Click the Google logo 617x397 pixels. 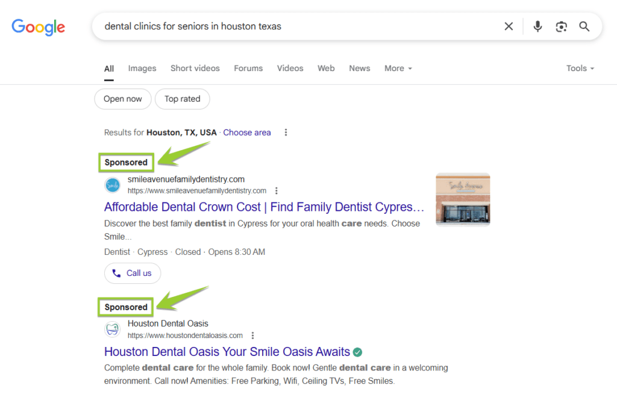point(38,27)
